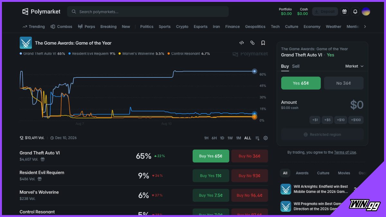386x217 pixels.
Task: Go to Economy category
Action: (x=312, y=27)
